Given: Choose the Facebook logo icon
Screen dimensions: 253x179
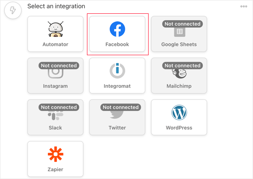Looking at the screenshot, I should click(x=117, y=29).
